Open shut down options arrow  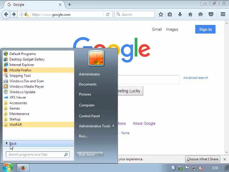[x=100, y=155]
